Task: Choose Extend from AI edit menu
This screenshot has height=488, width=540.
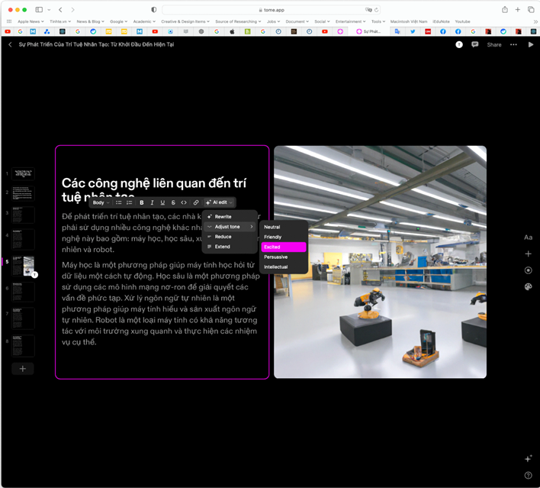Action: 230,247
